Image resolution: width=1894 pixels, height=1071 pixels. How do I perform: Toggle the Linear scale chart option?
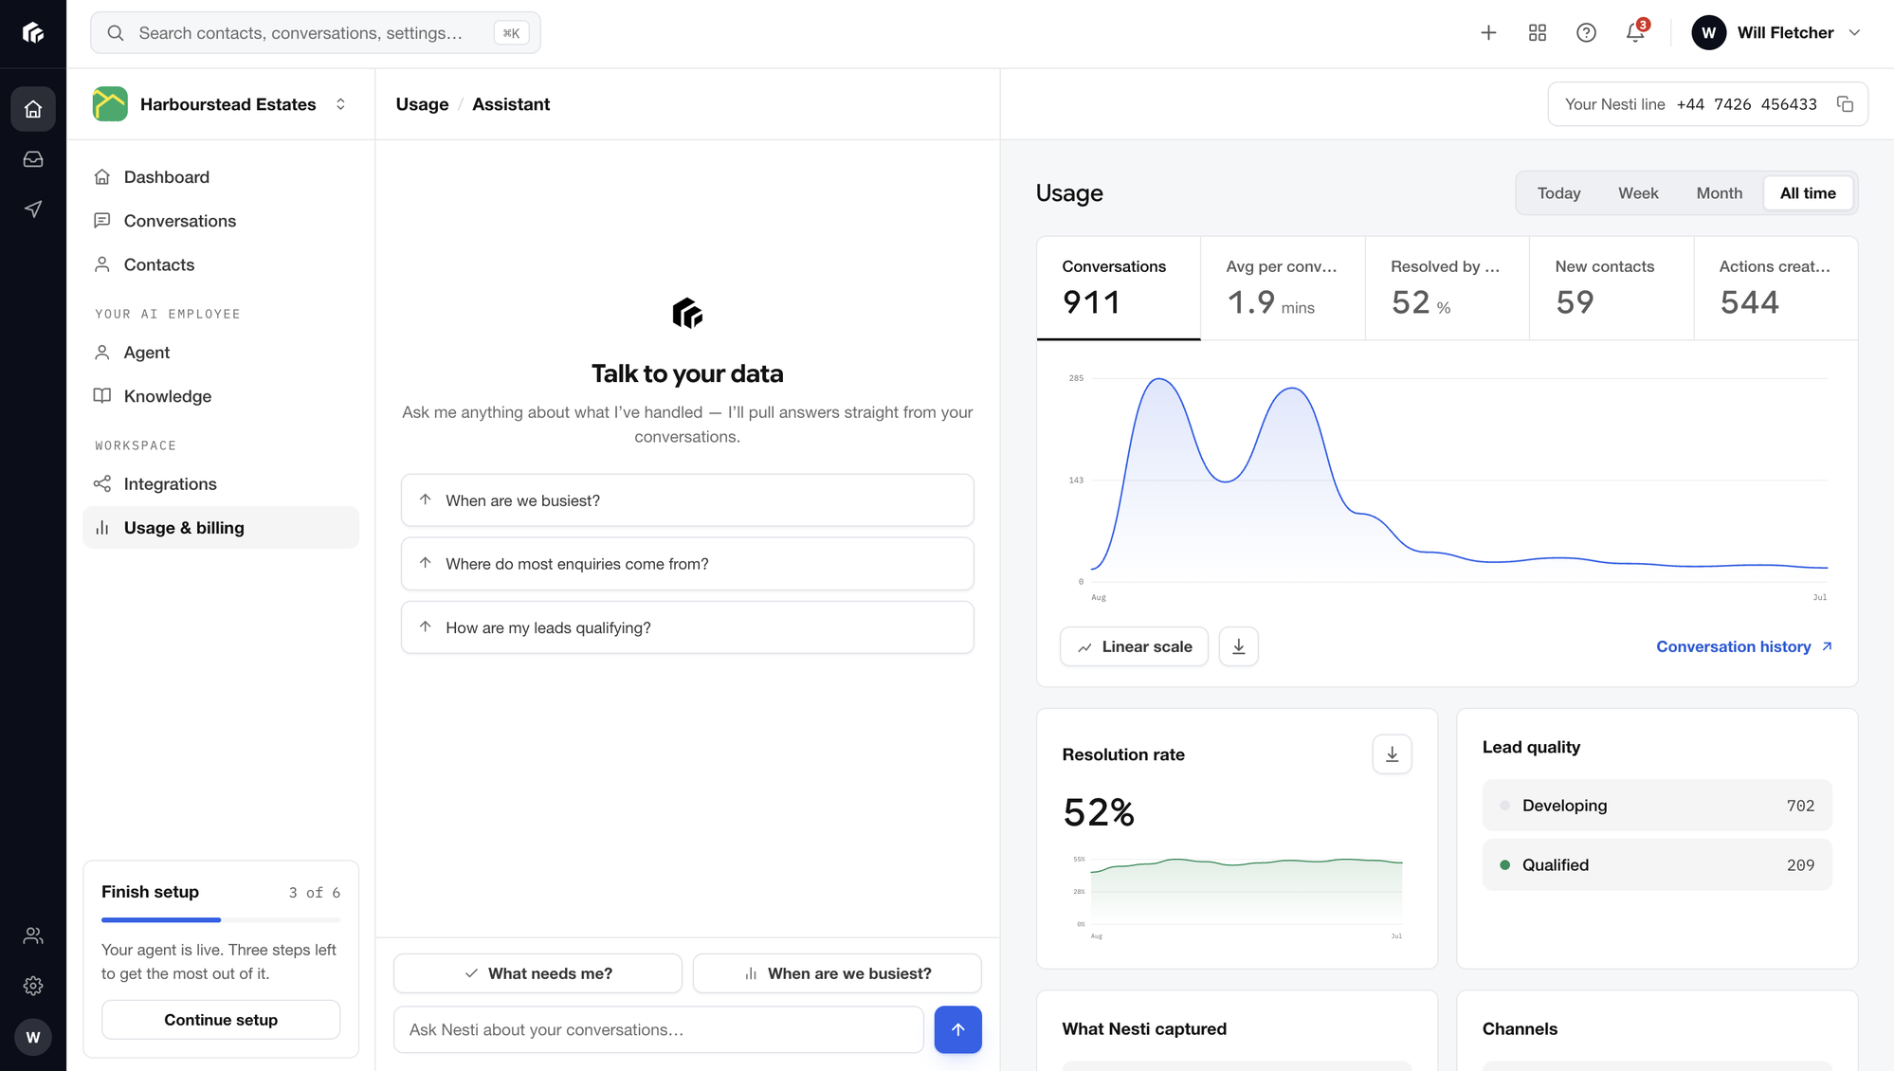pyautogui.click(x=1134, y=646)
